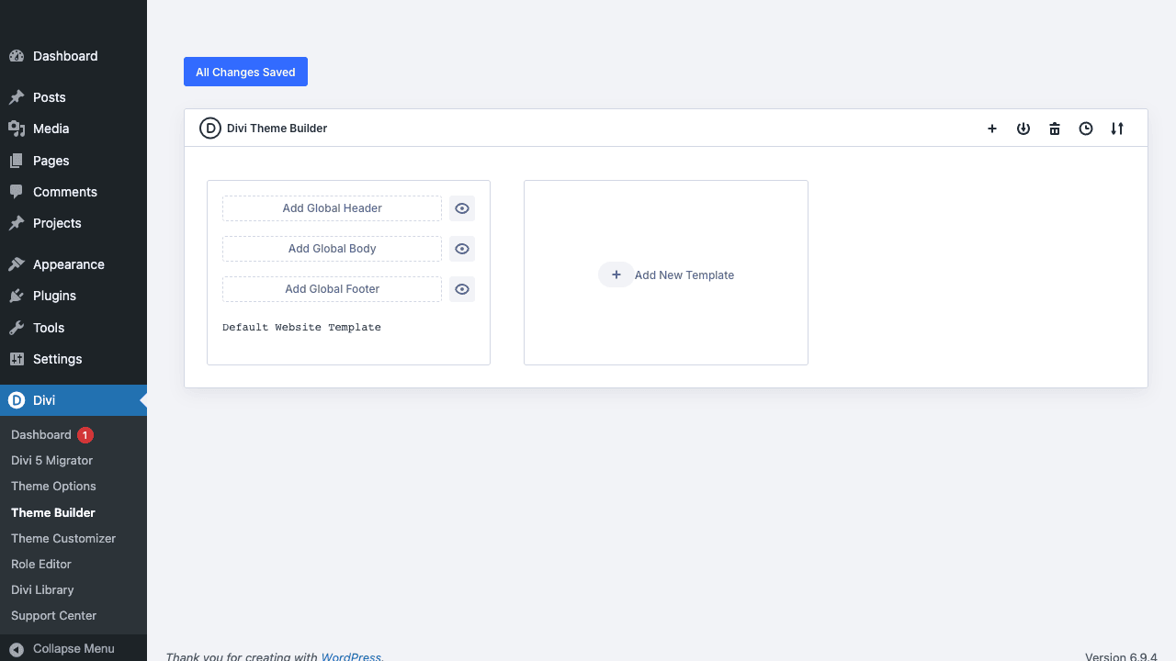
Task: Click the Projects pin icon
Action: (x=17, y=223)
